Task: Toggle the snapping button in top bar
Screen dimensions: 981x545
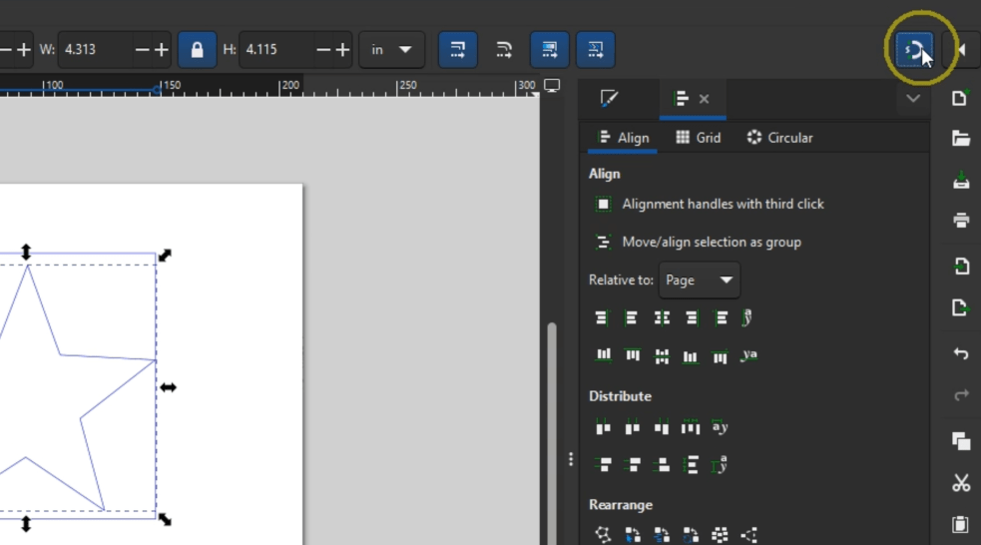Action: click(x=914, y=49)
